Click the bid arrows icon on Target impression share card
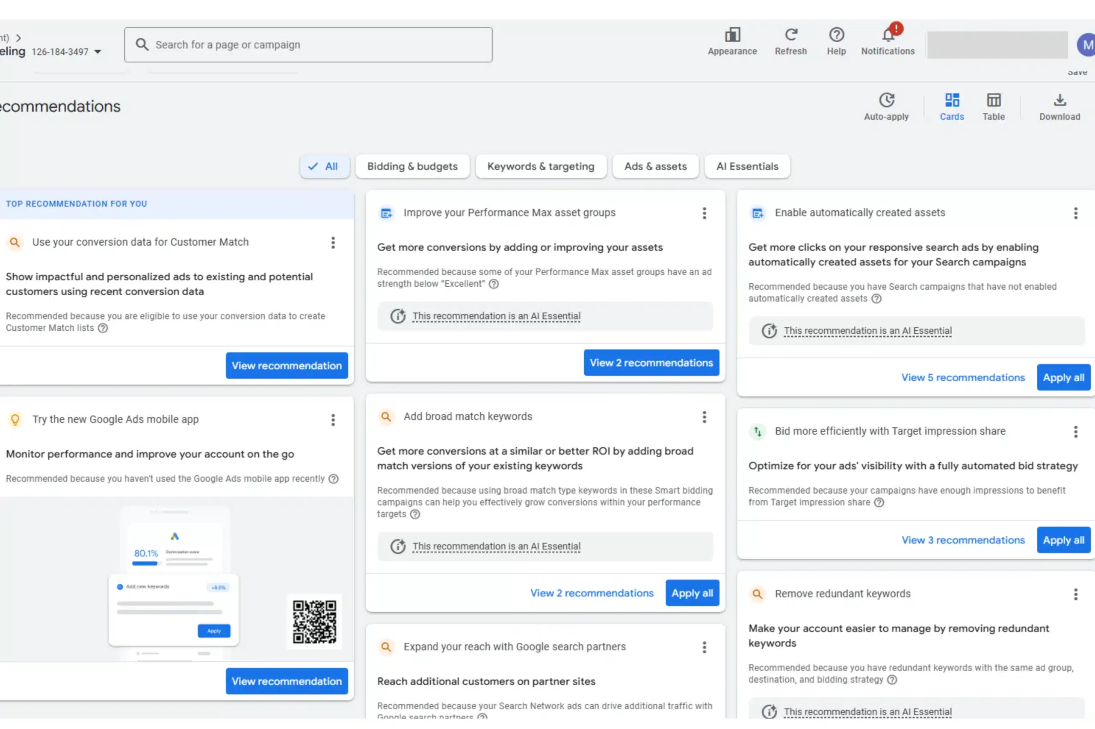1095x729 pixels. click(757, 432)
